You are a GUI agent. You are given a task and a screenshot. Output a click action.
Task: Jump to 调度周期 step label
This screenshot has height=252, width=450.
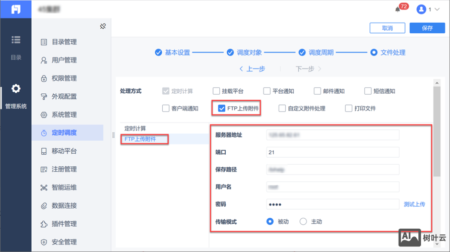pyautogui.click(x=321, y=52)
